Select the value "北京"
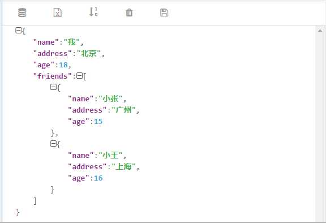The image size is (326, 223). coord(89,53)
